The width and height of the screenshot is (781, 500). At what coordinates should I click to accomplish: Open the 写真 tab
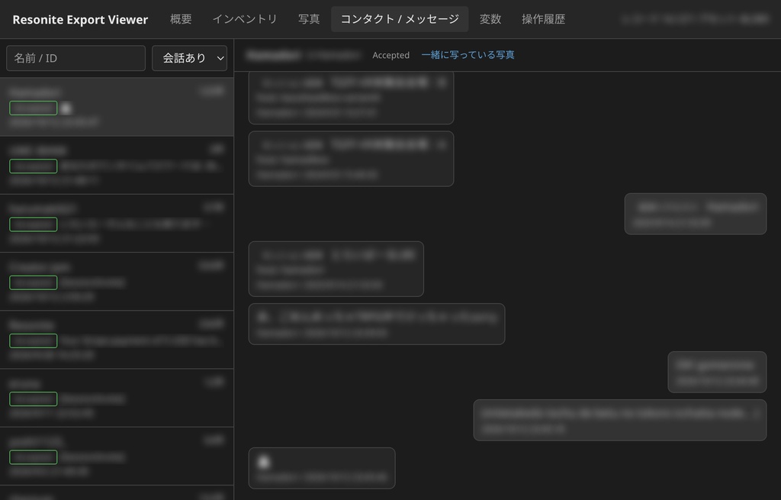tap(309, 19)
